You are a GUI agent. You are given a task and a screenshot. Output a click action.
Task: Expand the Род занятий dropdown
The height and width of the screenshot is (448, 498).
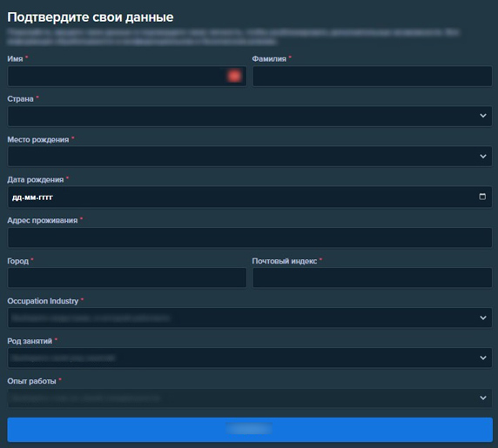click(x=250, y=358)
